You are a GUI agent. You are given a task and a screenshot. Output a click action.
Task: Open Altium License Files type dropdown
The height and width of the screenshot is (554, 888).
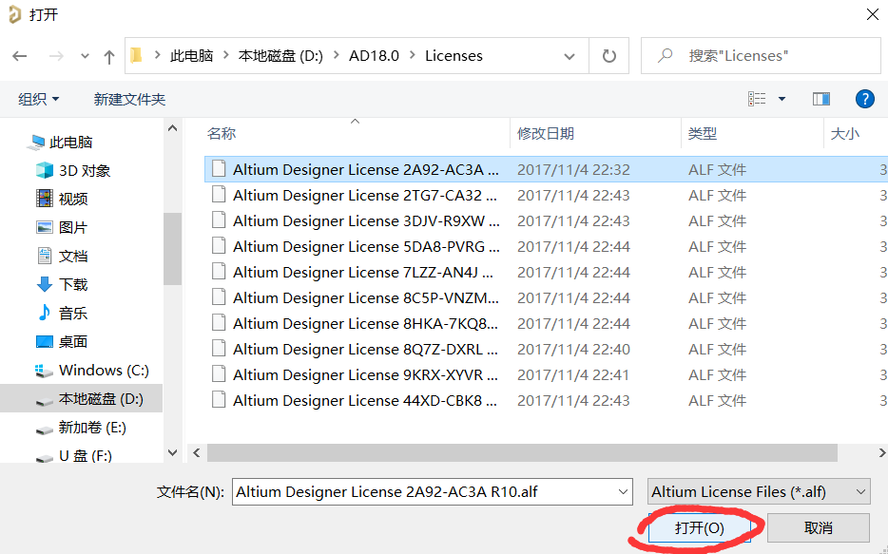[759, 491]
